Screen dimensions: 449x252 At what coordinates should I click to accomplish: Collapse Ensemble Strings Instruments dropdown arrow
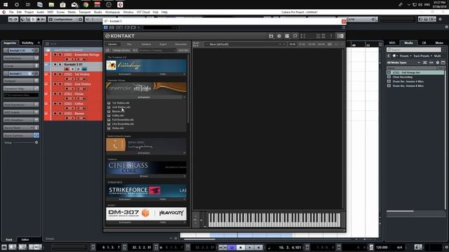[184, 97]
